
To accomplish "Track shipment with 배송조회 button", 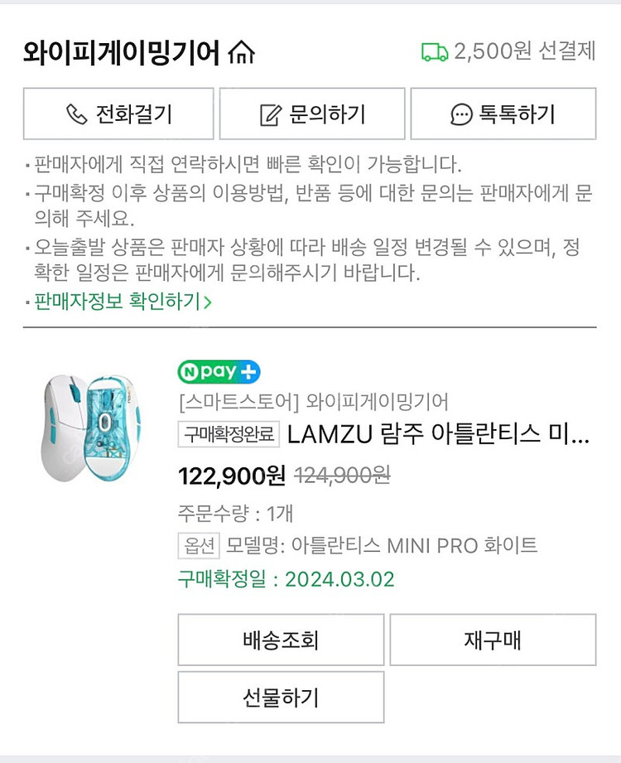I will pos(281,640).
